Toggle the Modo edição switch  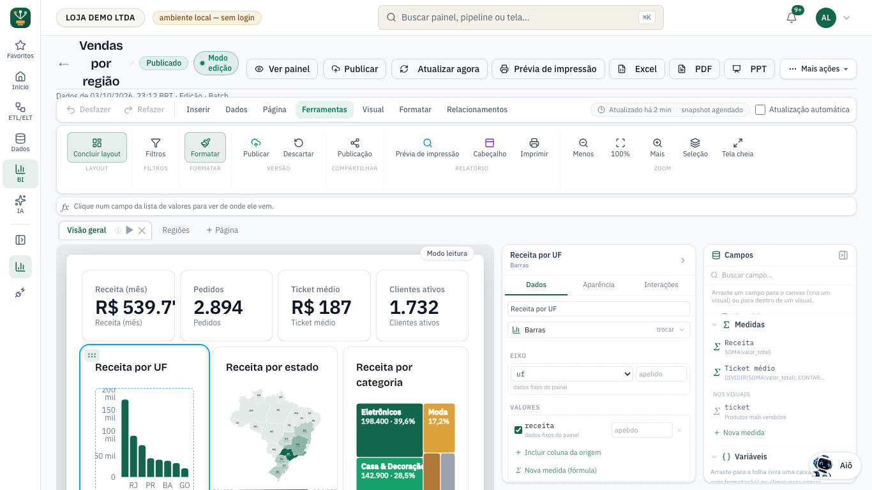click(x=216, y=63)
